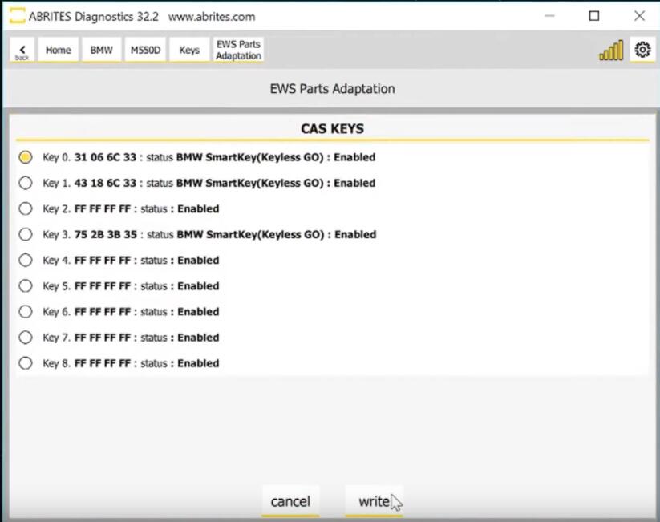Choose the Key 2 radio option

click(25, 208)
